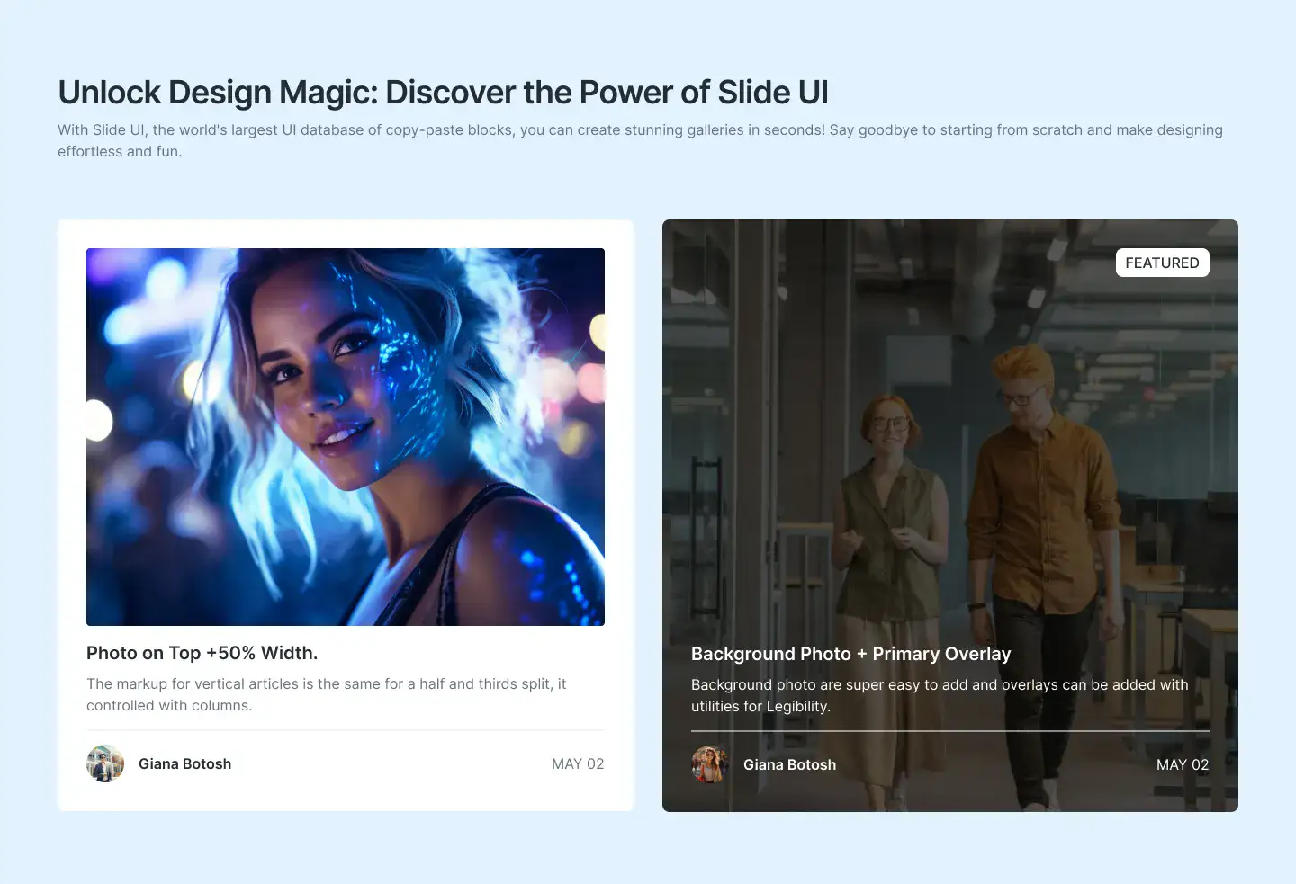
Task: Open 'Background Photo + Primary Overlay' title
Action: (850, 654)
